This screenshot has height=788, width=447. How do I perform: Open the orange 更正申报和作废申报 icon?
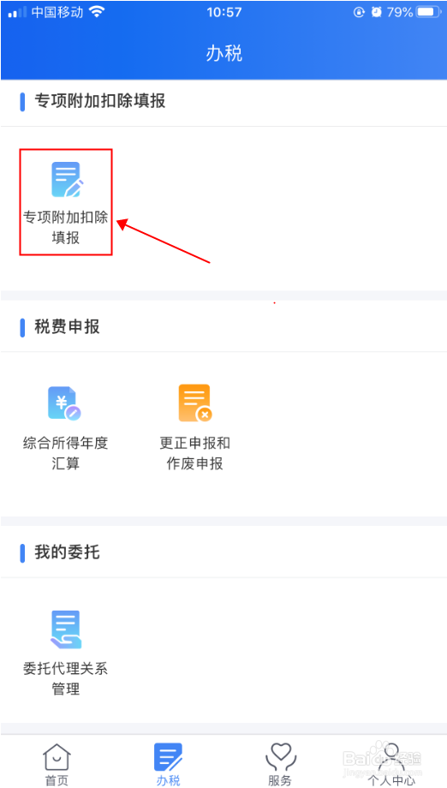point(195,403)
